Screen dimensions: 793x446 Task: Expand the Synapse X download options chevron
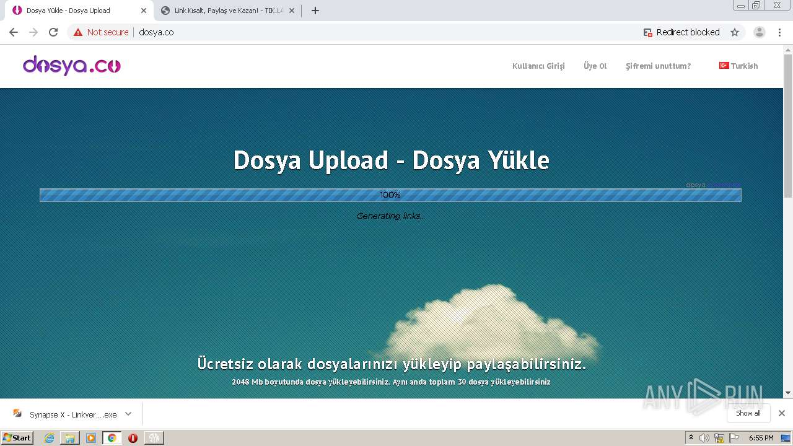128,414
